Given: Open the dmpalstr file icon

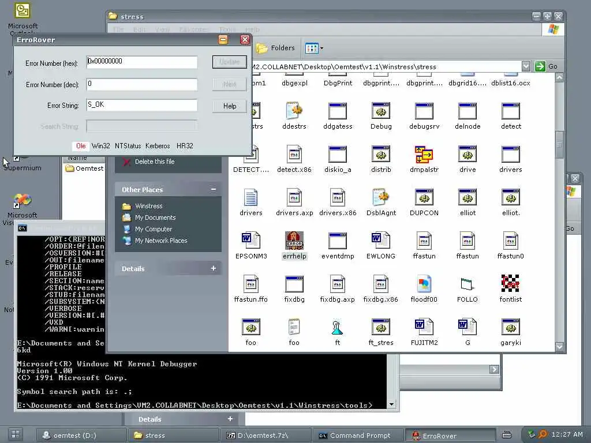Looking at the screenshot, I should (x=424, y=154).
